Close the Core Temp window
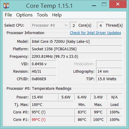Screen dimensions: 129x129 click(118, 4)
